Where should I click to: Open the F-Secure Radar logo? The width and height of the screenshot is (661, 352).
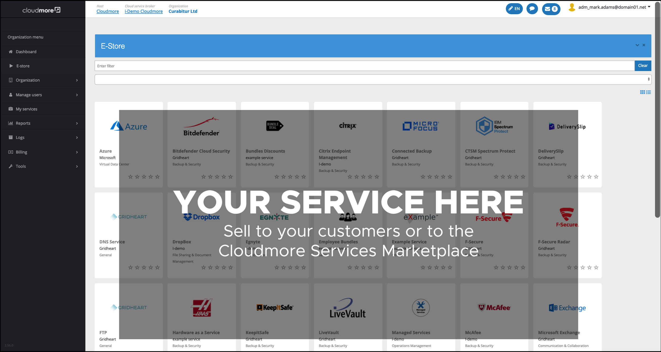(567, 217)
